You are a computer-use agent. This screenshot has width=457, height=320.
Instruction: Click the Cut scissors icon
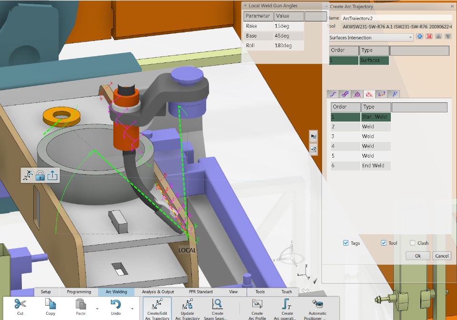coord(20,304)
